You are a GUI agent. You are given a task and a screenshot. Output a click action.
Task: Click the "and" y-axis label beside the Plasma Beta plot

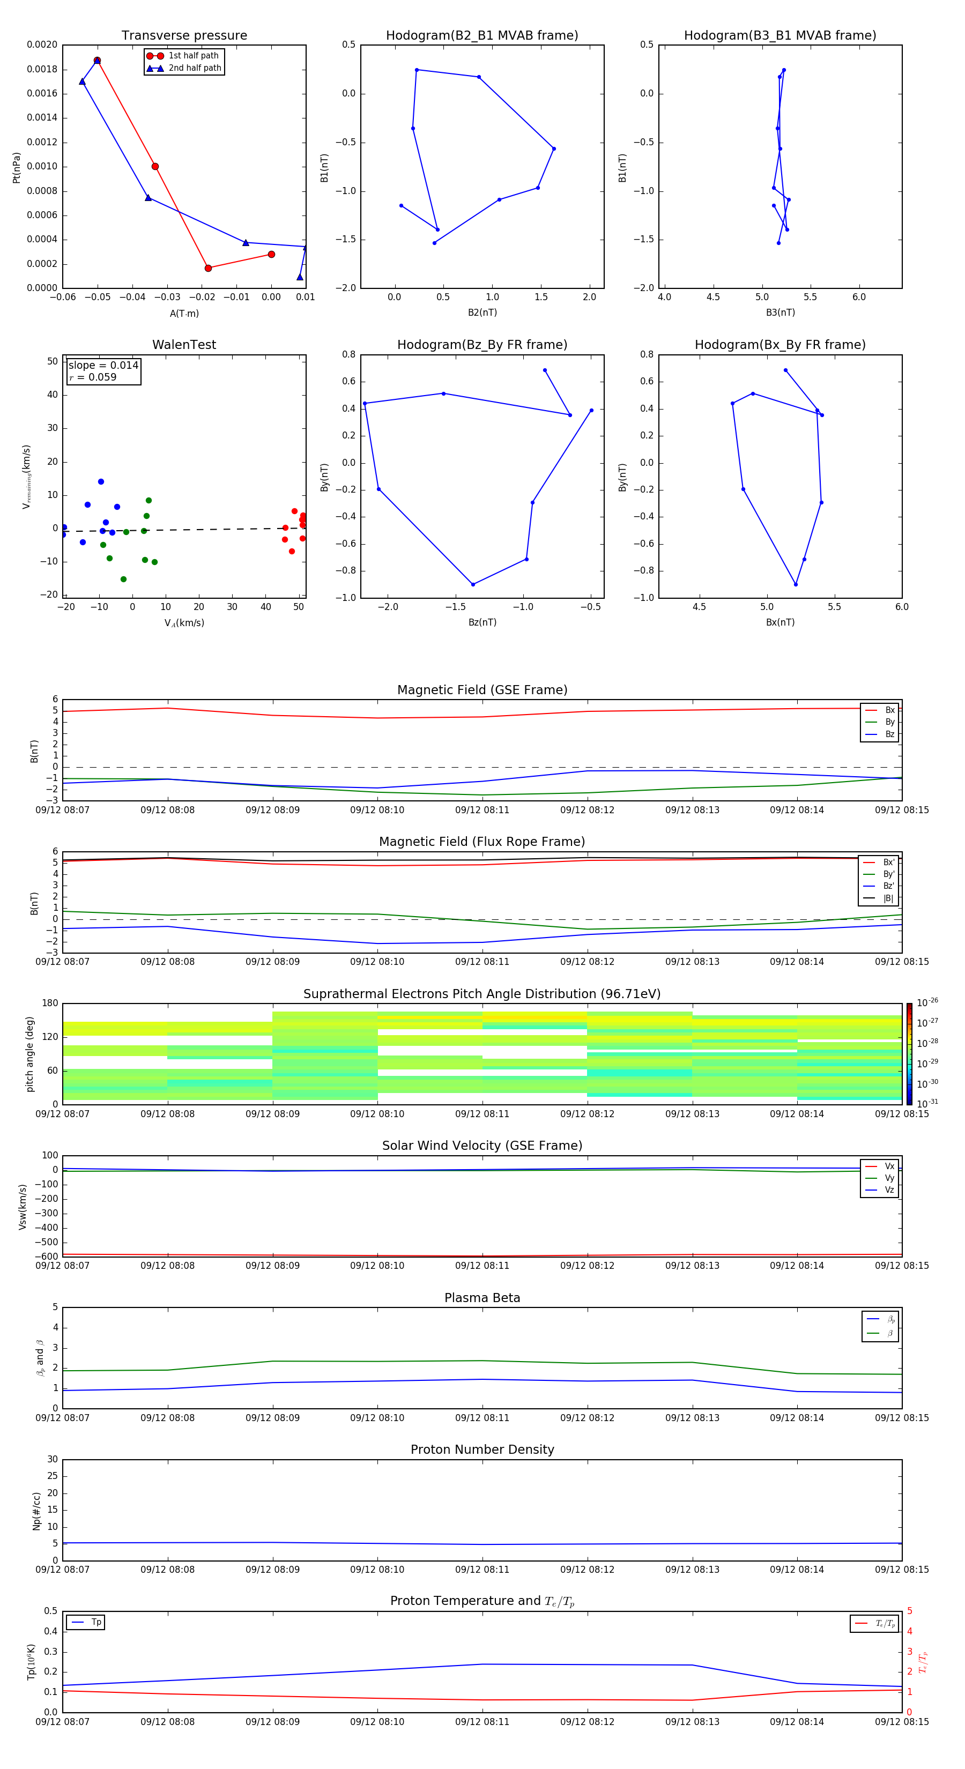coord(40,1358)
